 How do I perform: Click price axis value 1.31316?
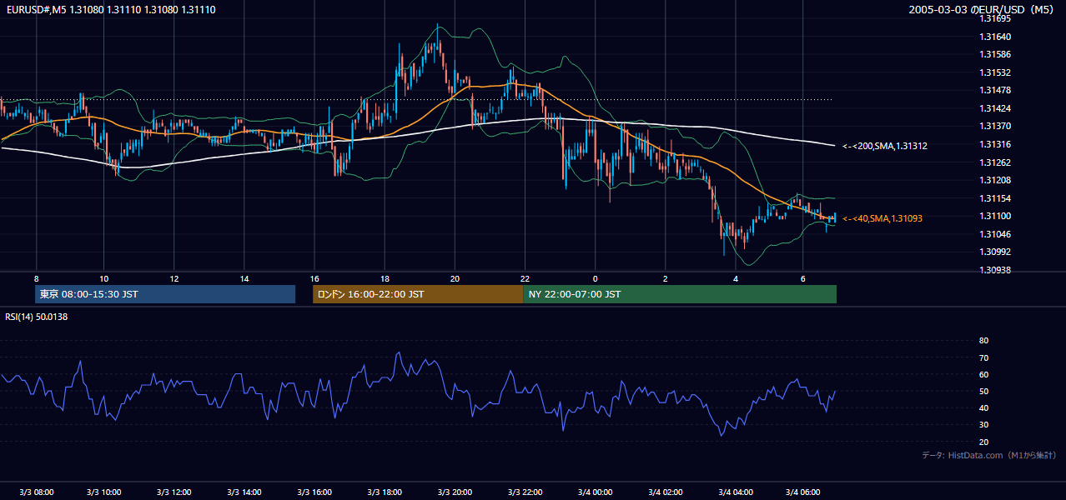[x=996, y=144]
